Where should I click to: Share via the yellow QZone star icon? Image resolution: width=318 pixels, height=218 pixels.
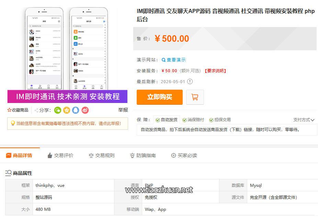pyautogui.click(x=67, y=110)
